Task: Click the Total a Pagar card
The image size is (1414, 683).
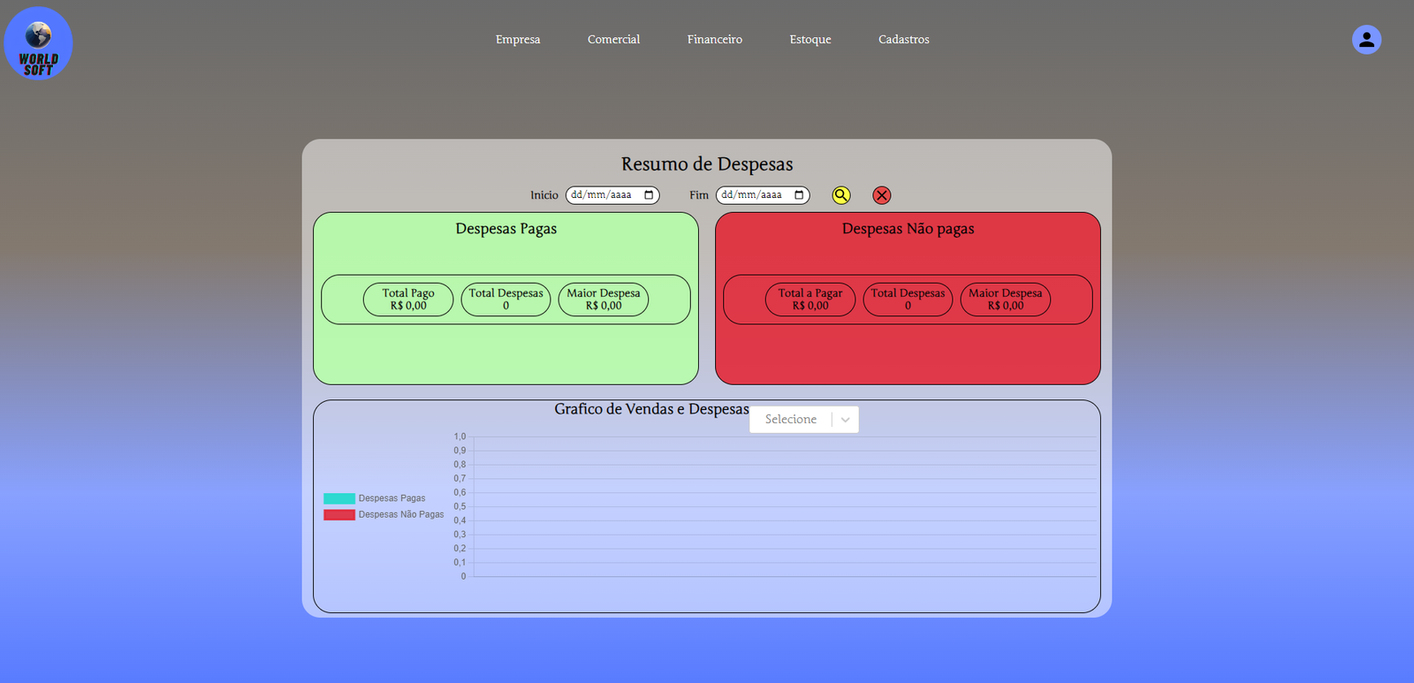Action: pos(810,300)
